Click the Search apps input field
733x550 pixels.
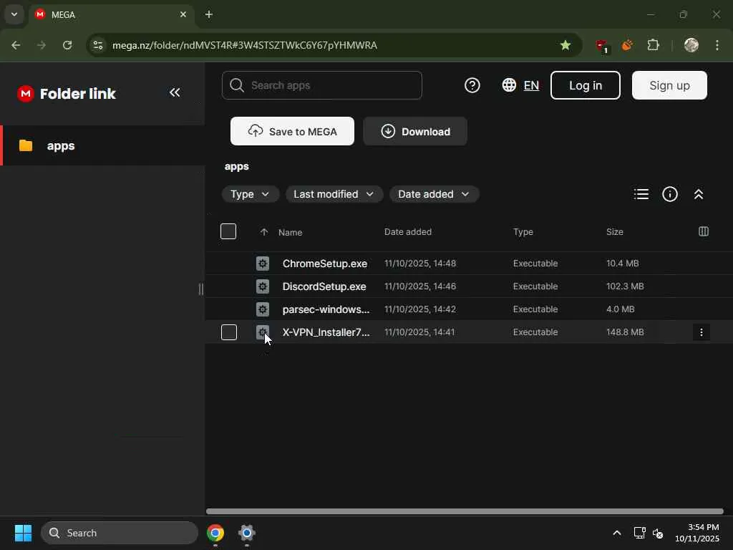[321, 85]
